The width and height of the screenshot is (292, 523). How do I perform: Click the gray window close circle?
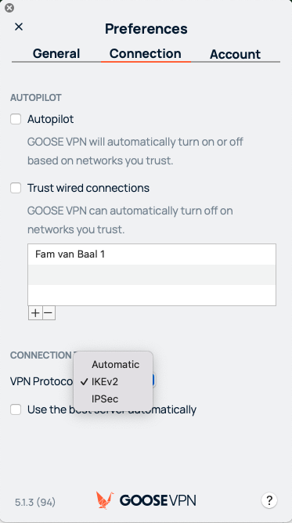(x=9, y=8)
